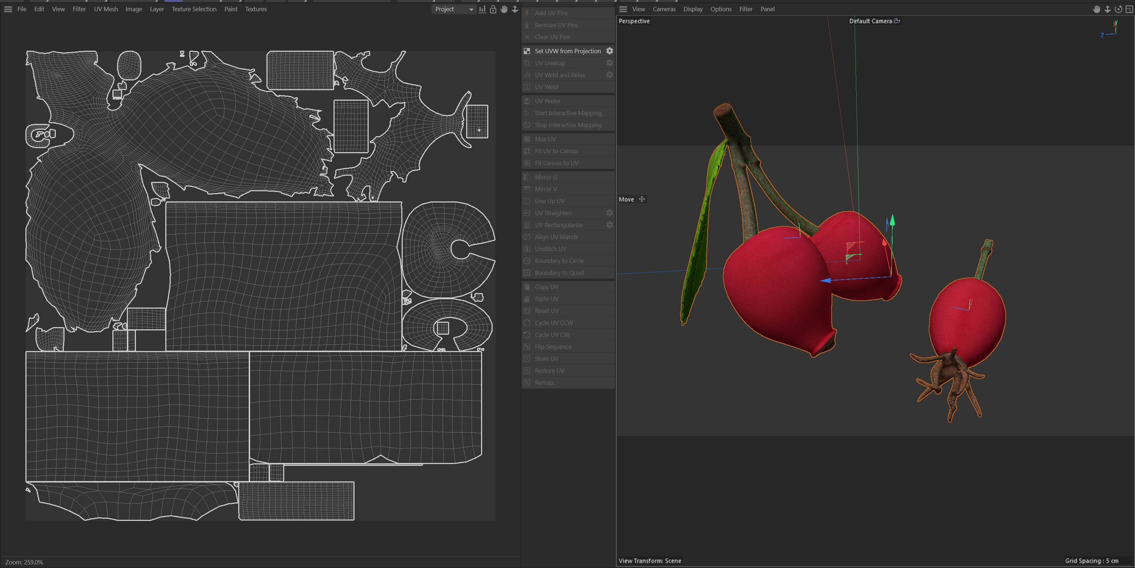Viewport: 1135px width, 568px height.
Task: Open the Texture Selection menu
Action: point(194,9)
